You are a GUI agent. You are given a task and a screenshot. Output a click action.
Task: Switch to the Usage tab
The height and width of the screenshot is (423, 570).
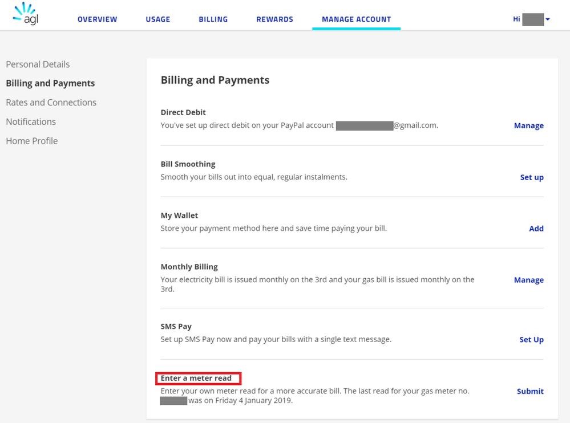[157, 19]
